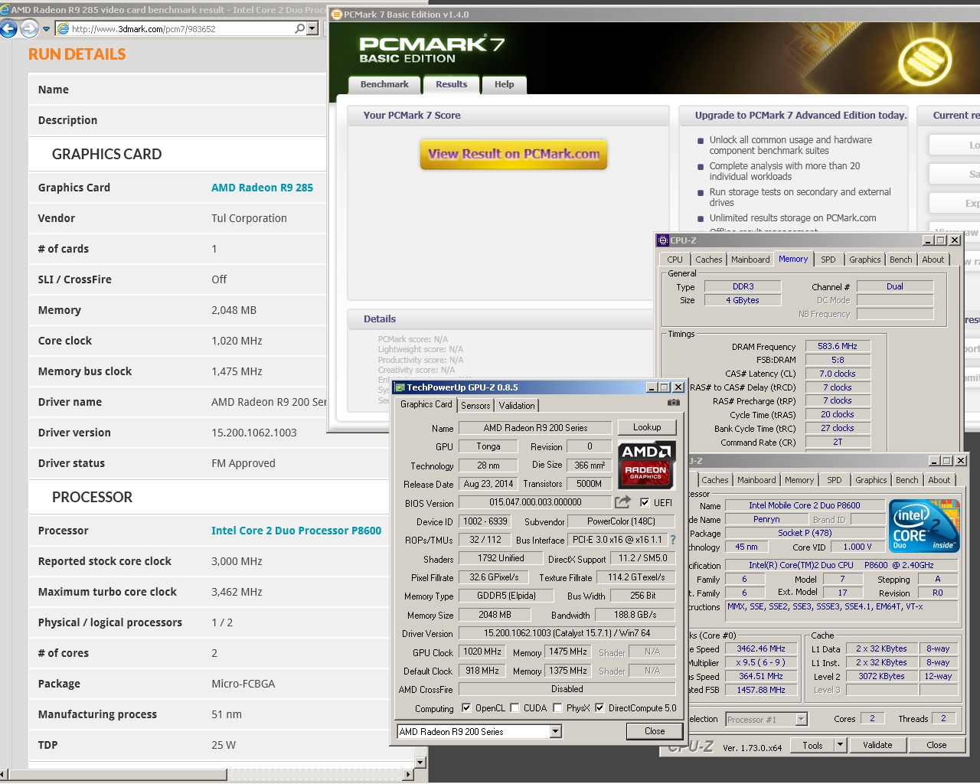This screenshot has height=784, width=980.
Task: Toggle the CUDA checkbox
Action: pyautogui.click(x=514, y=708)
